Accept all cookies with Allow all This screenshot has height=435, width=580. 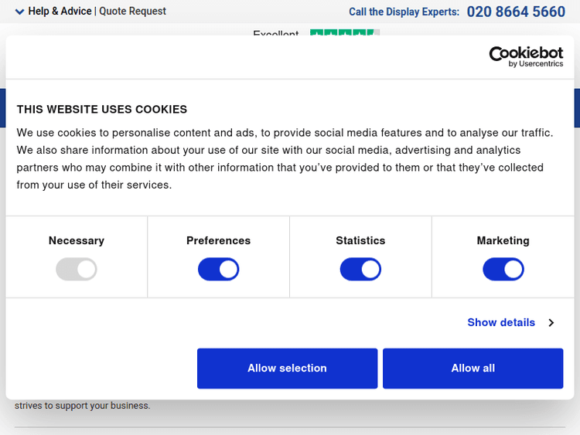click(473, 369)
